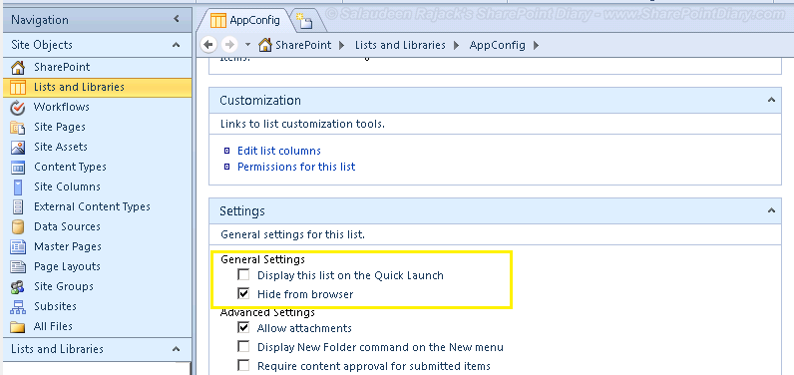Go forward with the right arrow button

pyautogui.click(x=229, y=45)
